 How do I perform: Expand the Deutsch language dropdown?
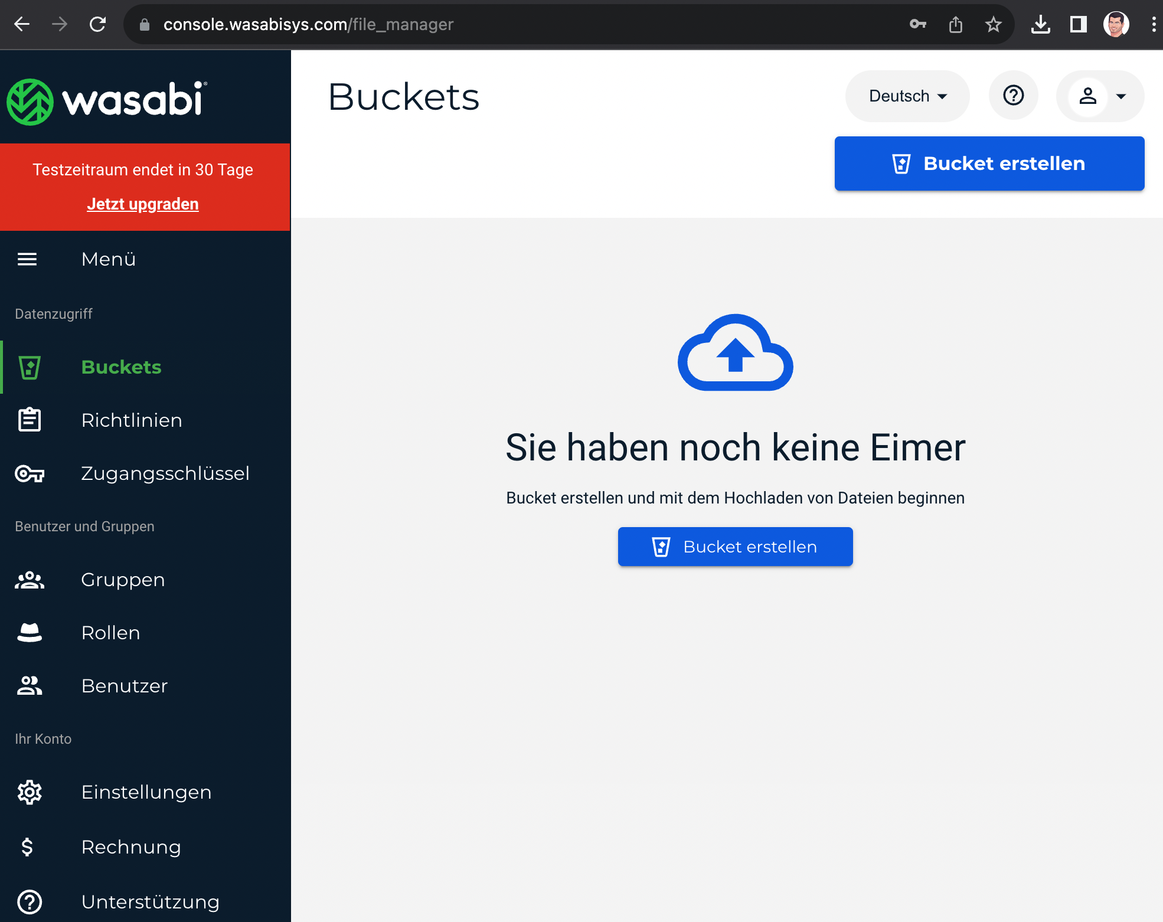(x=907, y=96)
